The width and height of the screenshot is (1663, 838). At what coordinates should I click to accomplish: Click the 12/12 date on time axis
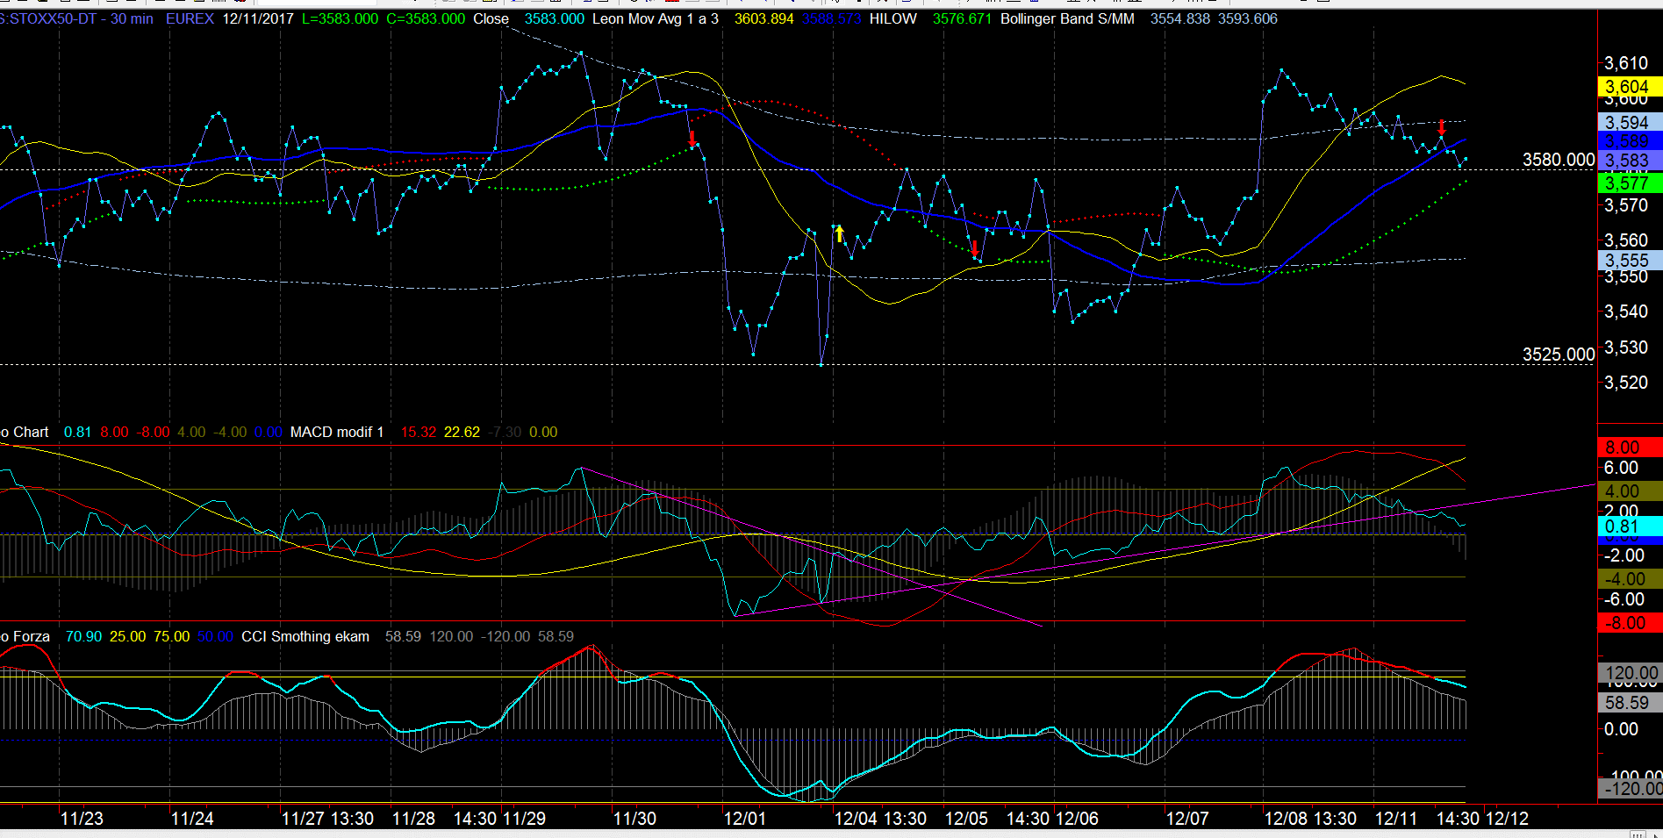(1507, 819)
